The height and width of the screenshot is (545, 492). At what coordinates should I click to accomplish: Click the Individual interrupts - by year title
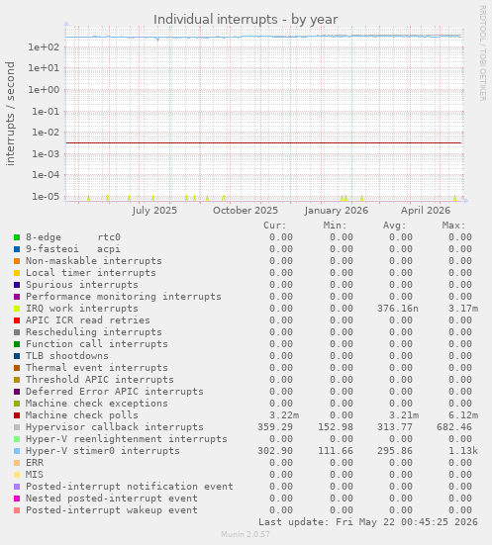pos(246,20)
